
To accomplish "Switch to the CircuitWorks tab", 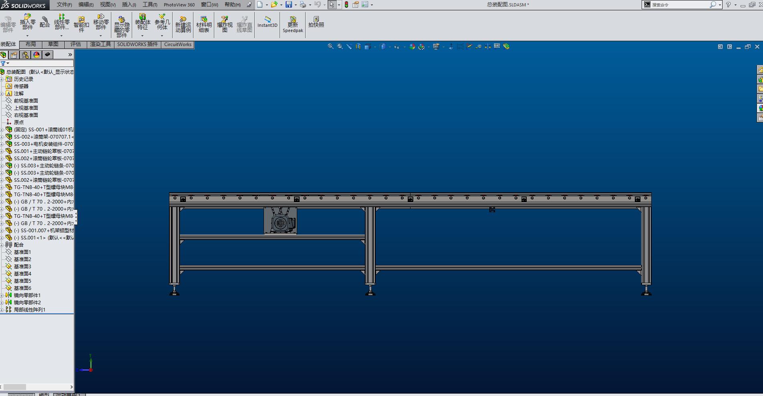I will (x=178, y=44).
